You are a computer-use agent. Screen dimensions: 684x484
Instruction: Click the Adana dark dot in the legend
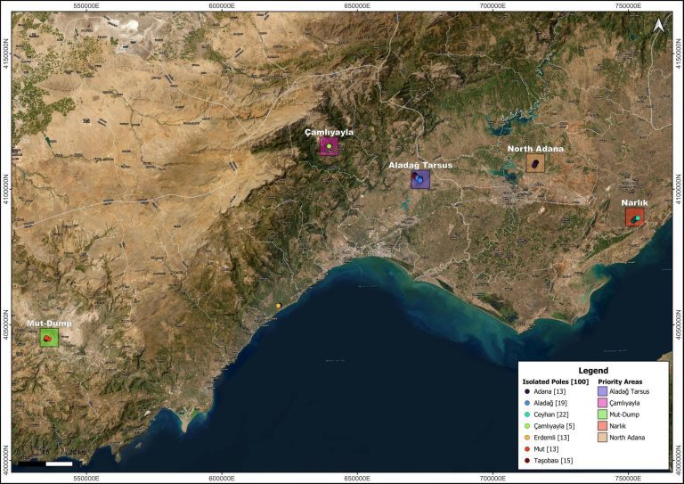pos(527,391)
